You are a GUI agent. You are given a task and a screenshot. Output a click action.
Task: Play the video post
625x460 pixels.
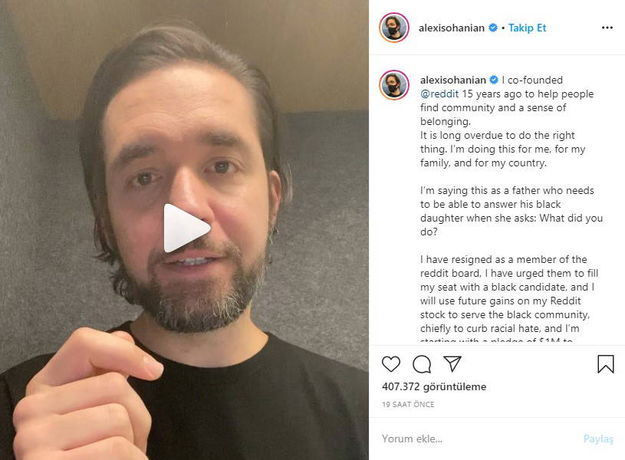(x=186, y=228)
